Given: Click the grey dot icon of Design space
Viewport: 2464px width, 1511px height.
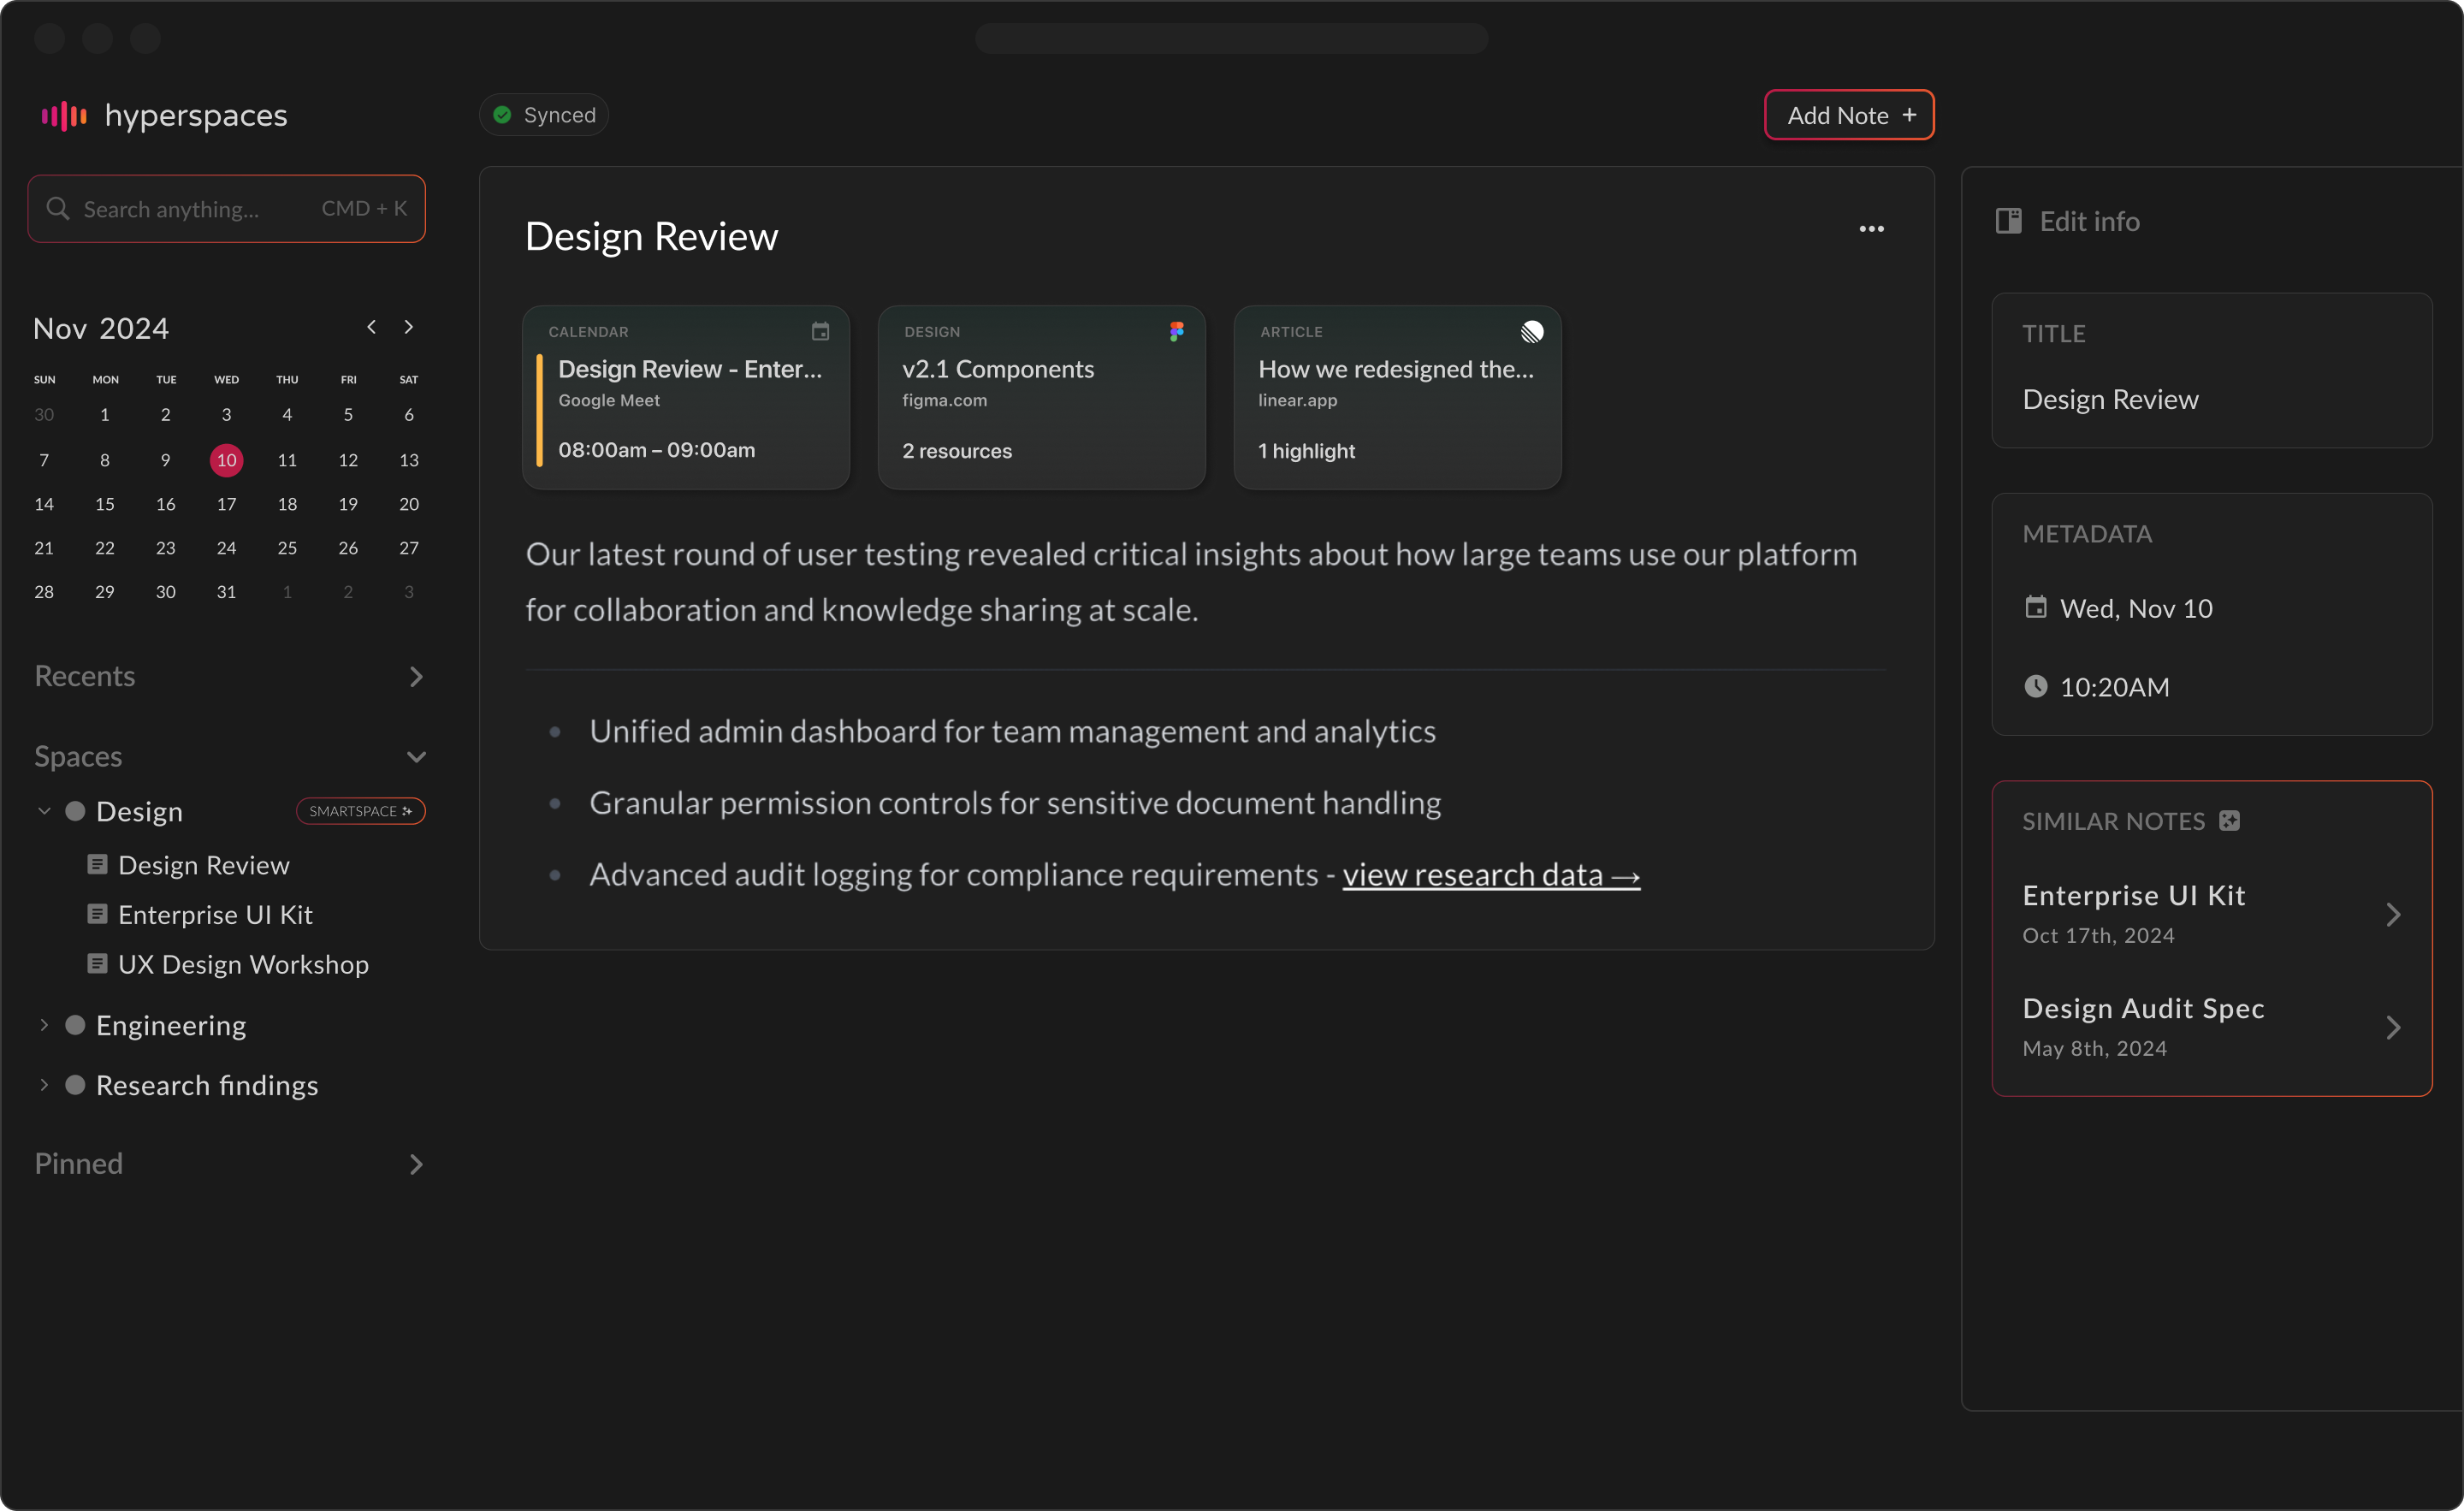Looking at the screenshot, I should point(75,811).
